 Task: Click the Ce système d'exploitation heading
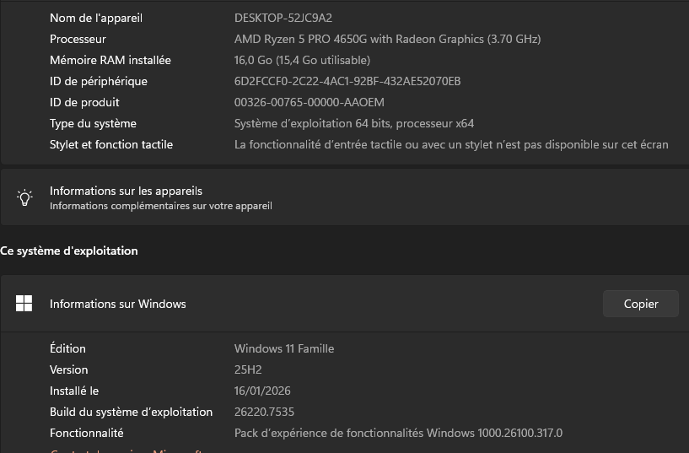coord(69,251)
